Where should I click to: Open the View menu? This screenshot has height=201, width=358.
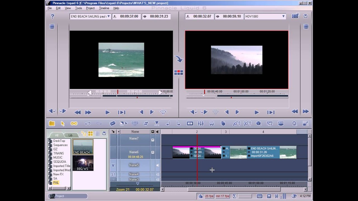coord(68,8)
